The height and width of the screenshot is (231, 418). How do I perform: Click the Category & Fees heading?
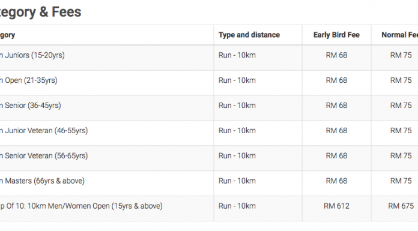tap(40, 12)
